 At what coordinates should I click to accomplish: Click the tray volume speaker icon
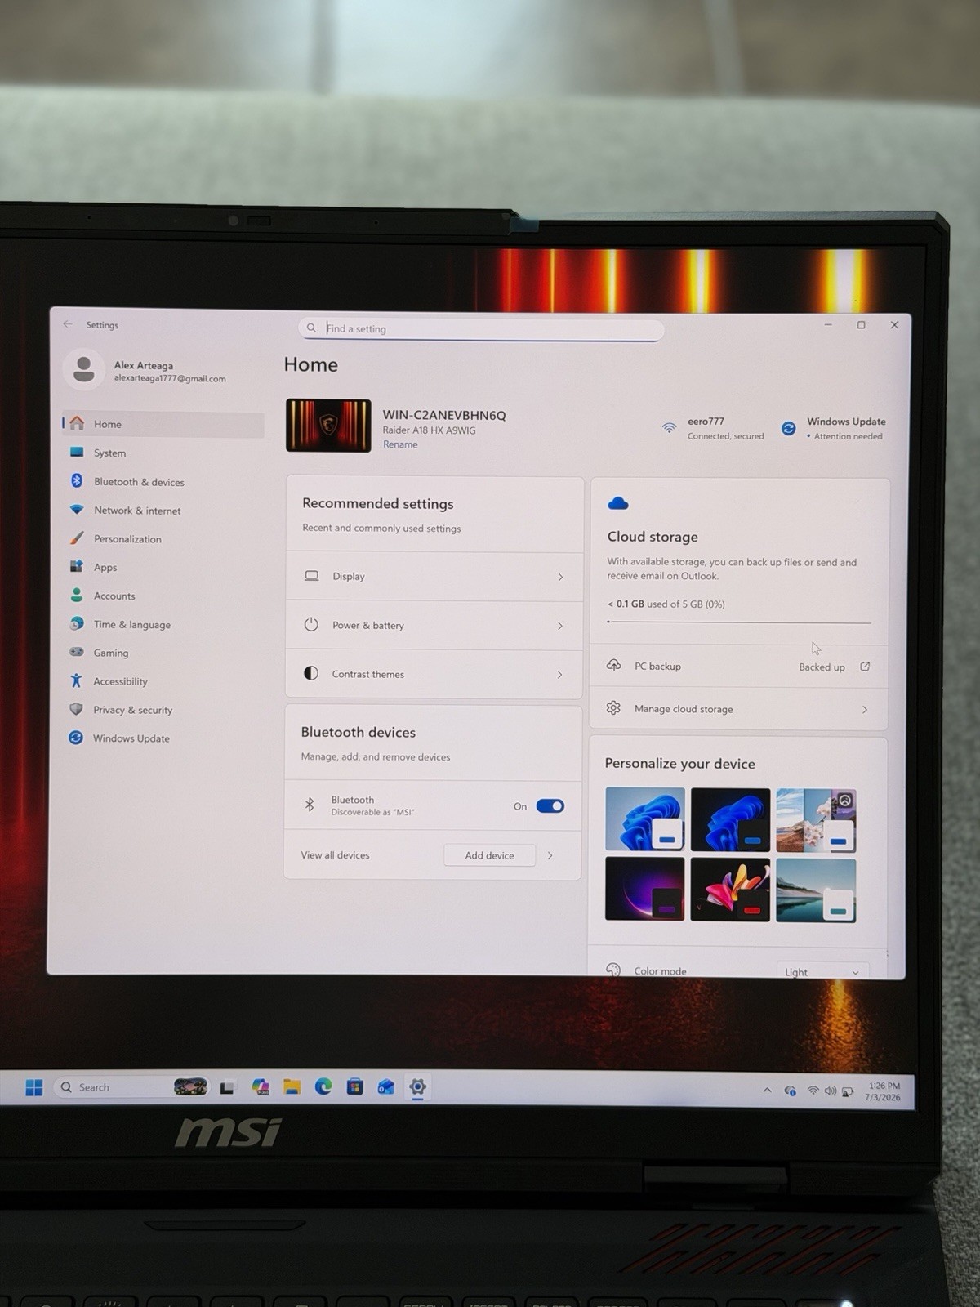tap(830, 1091)
